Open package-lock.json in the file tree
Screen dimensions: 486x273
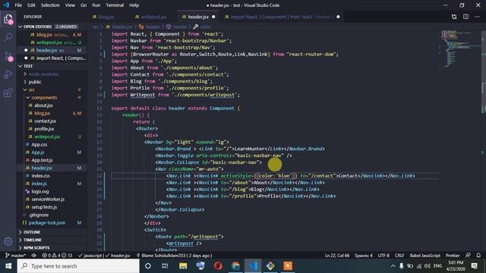coord(47,223)
